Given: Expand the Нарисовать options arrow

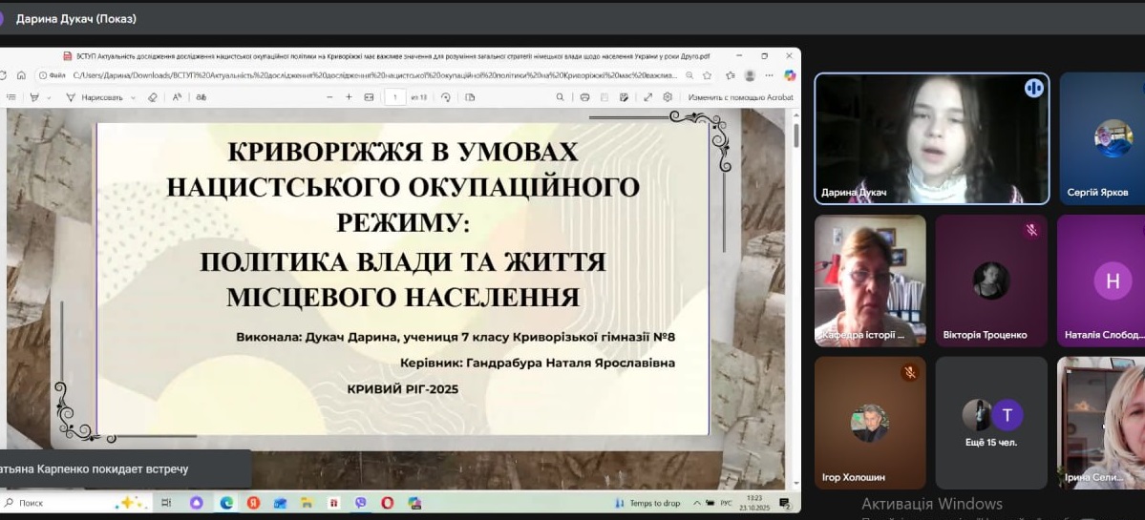Looking at the screenshot, I should [133, 97].
